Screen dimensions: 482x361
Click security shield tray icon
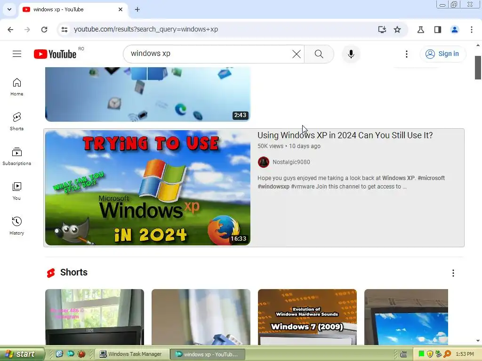[430, 354]
